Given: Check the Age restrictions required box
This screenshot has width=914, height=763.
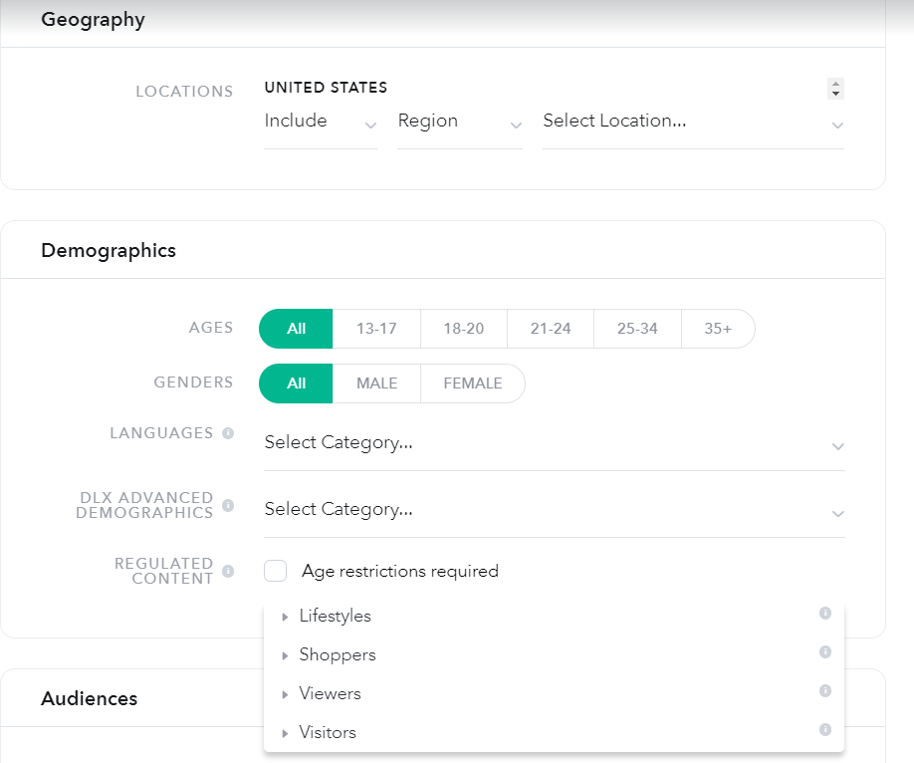Looking at the screenshot, I should point(275,571).
